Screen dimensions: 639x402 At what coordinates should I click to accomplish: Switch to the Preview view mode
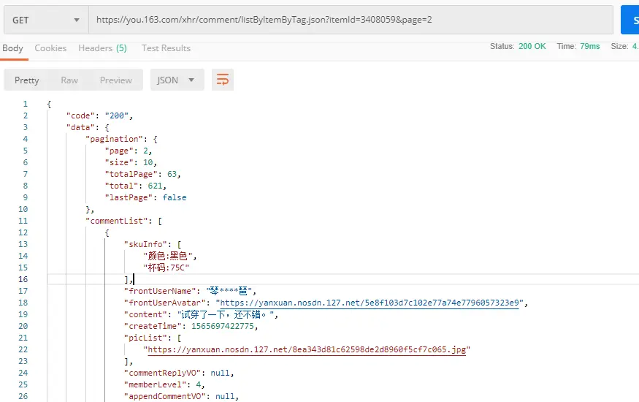click(115, 80)
